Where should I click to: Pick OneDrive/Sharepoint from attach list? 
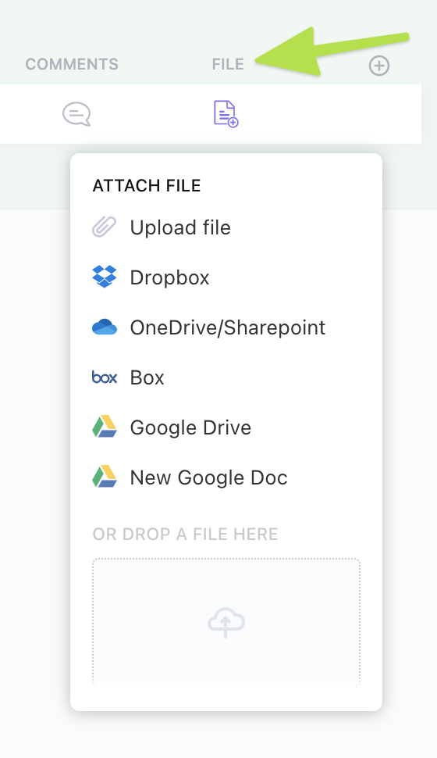coord(226,327)
